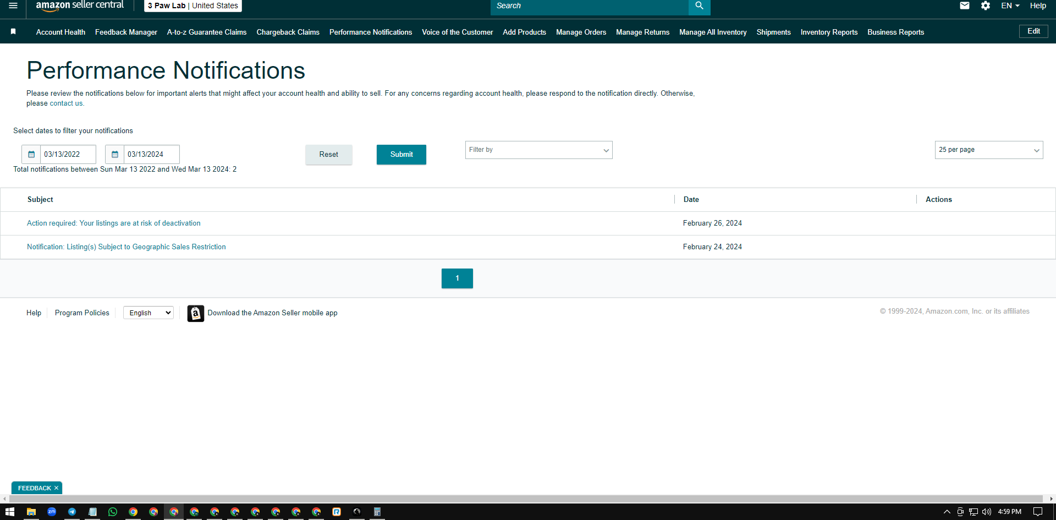Open Manage Orders
1056x520 pixels.
(x=581, y=32)
